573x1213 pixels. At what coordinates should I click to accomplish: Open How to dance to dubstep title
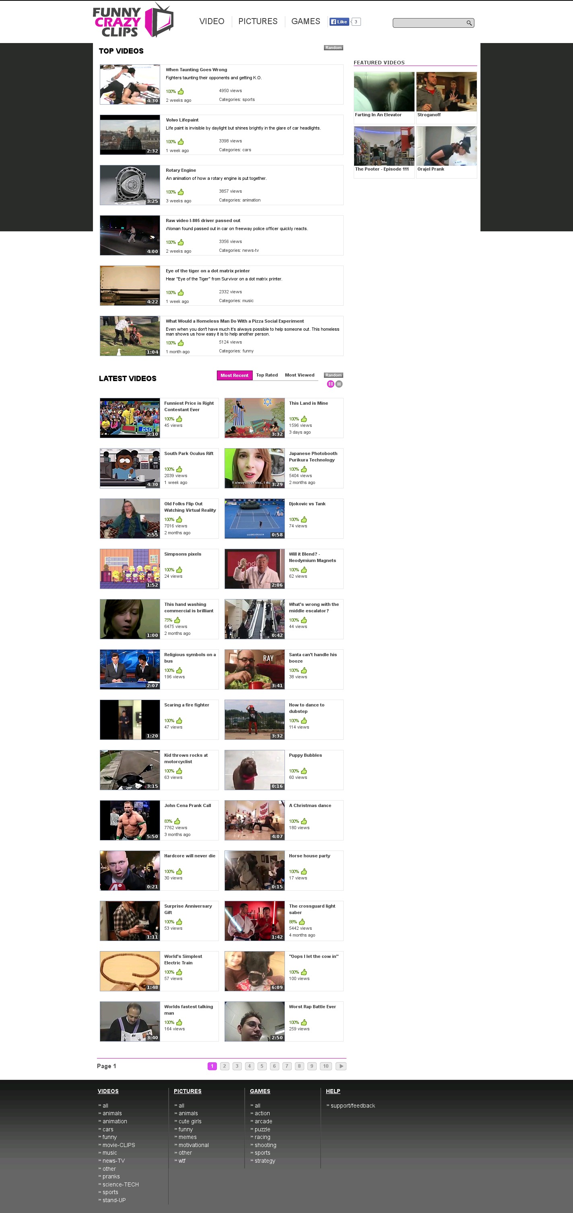tap(307, 708)
